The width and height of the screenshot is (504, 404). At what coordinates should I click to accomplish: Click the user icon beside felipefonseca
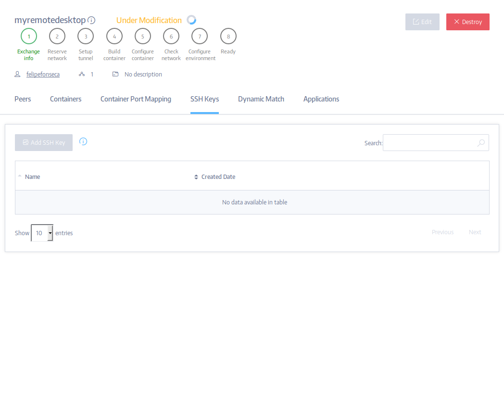17,74
